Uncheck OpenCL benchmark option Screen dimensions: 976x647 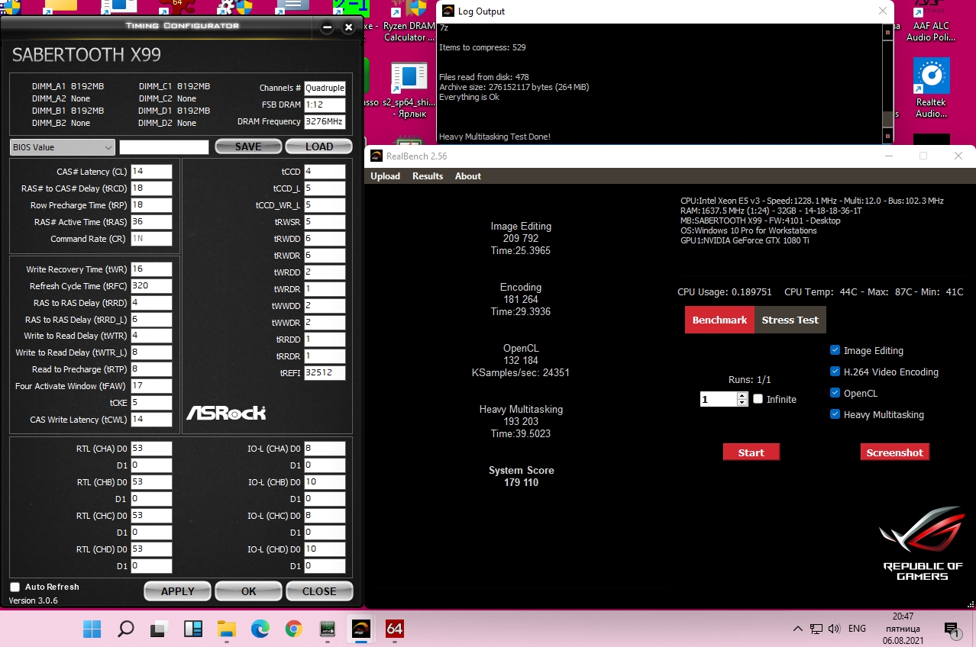tap(835, 393)
